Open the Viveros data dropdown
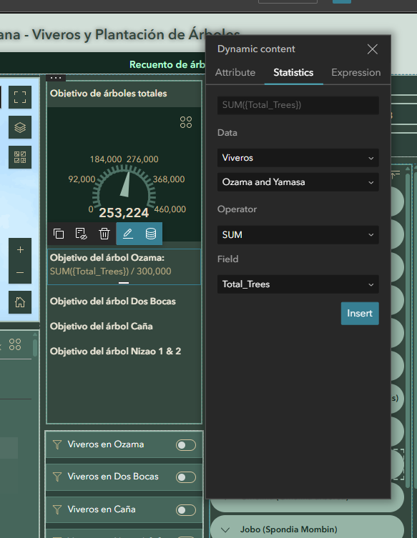The height and width of the screenshot is (538, 417). click(x=298, y=158)
